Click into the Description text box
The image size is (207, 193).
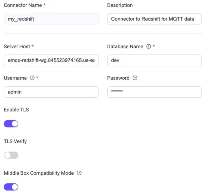pyautogui.click(x=154, y=19)
